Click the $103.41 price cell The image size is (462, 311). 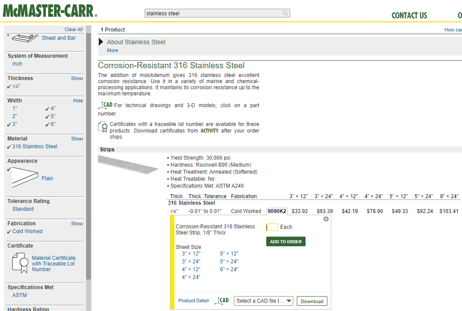449,211
